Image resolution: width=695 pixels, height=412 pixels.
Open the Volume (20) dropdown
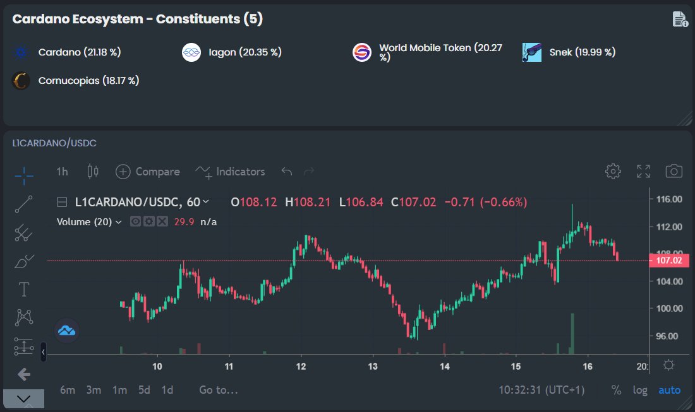[x=118, y=221]
